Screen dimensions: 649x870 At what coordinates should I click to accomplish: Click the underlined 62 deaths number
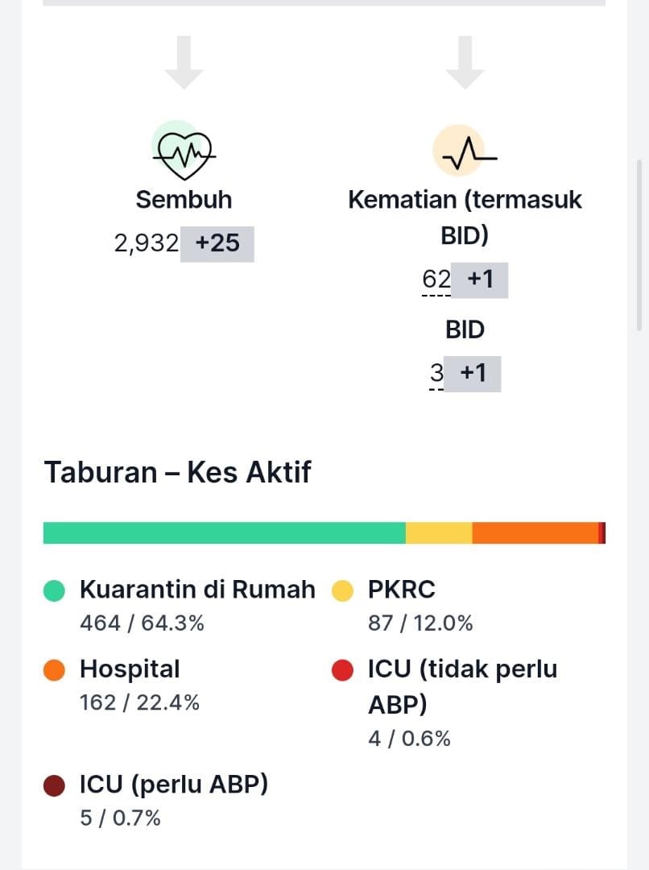point(436,280)
